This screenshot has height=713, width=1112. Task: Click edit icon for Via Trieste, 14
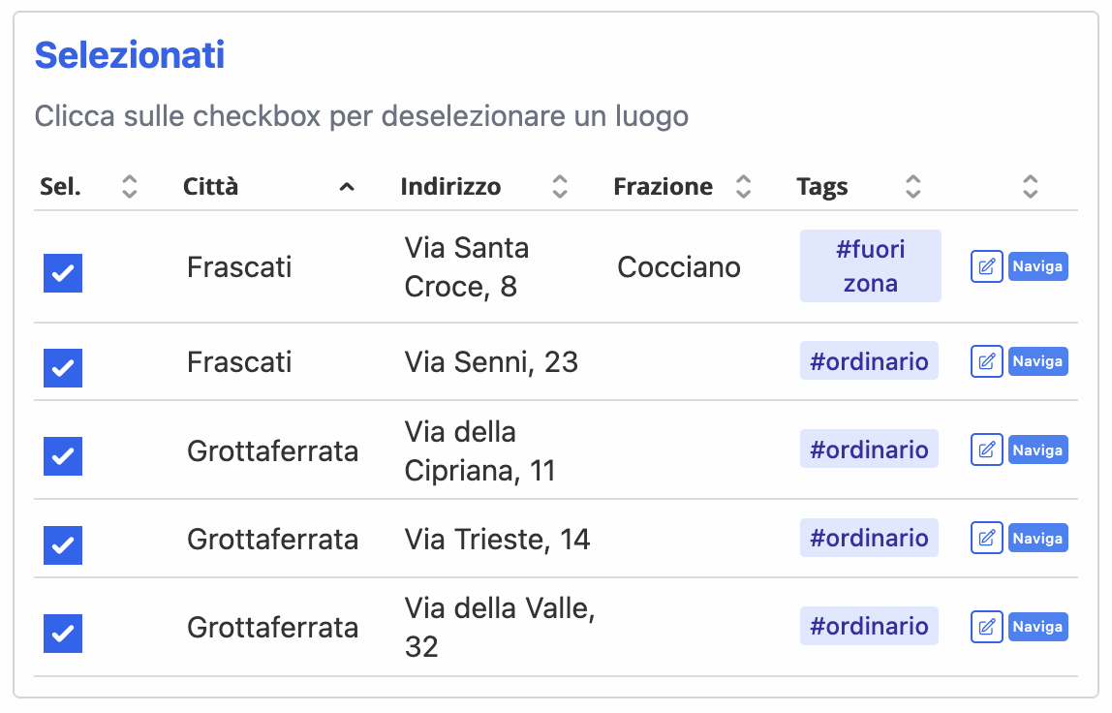pos(986,538)
